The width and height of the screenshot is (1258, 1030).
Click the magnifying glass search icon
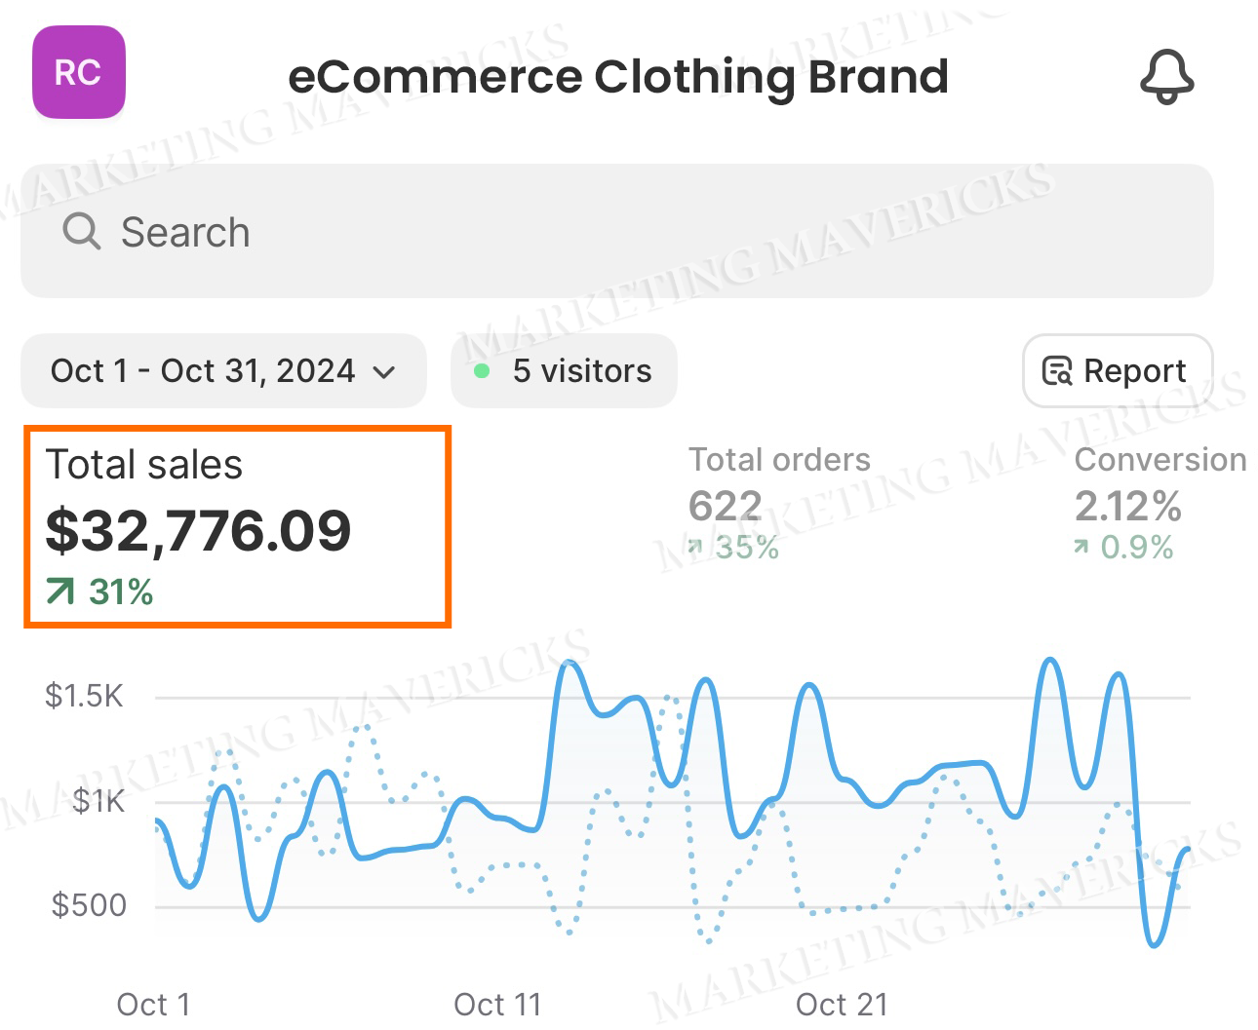[x=81, y=232]
